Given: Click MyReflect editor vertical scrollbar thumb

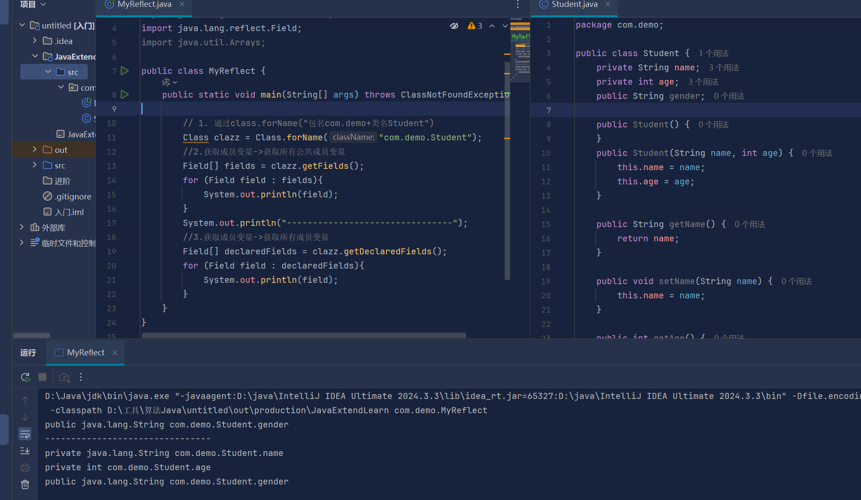Looking at the screenshot, I should point(507,171).
